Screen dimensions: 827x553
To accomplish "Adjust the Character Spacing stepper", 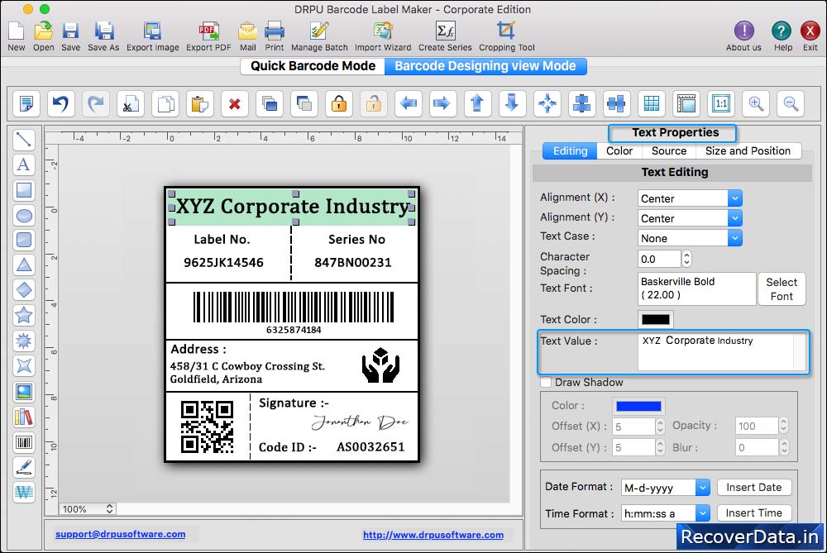I will click(x=686, y=259).
